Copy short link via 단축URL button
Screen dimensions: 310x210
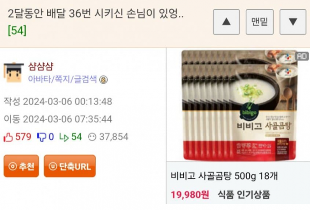(70, 166)
